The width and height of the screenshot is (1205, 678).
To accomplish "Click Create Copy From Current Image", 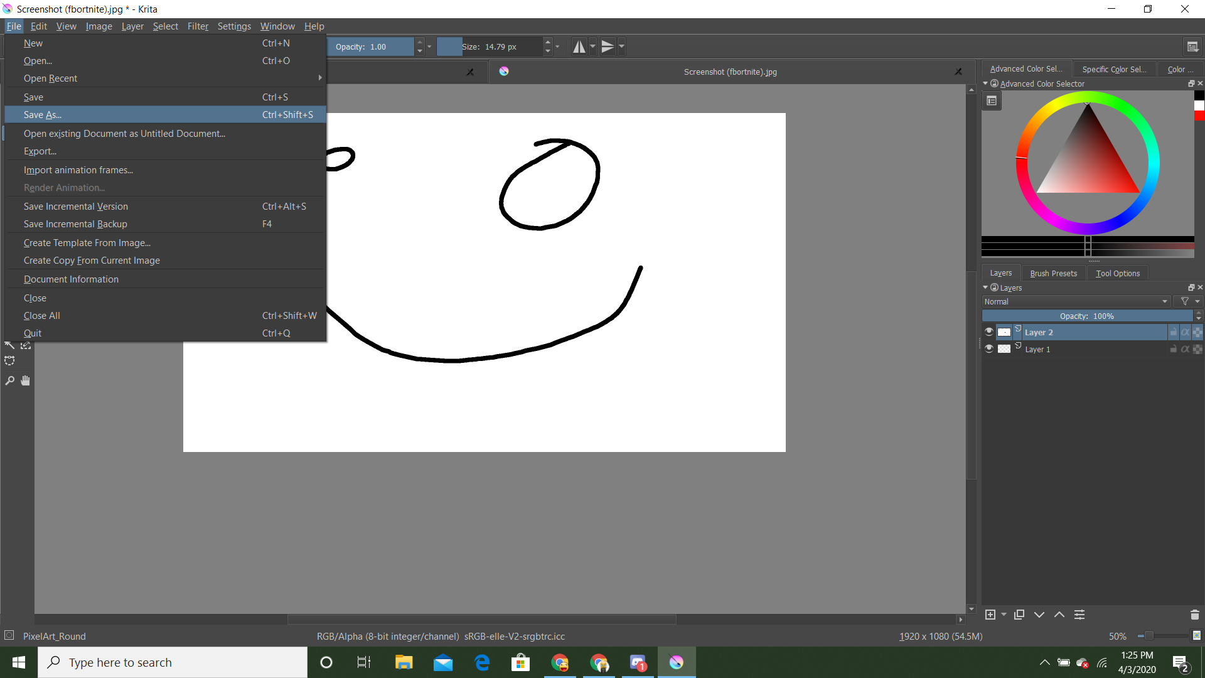I will pyautogui.click(x=91, y=260).
